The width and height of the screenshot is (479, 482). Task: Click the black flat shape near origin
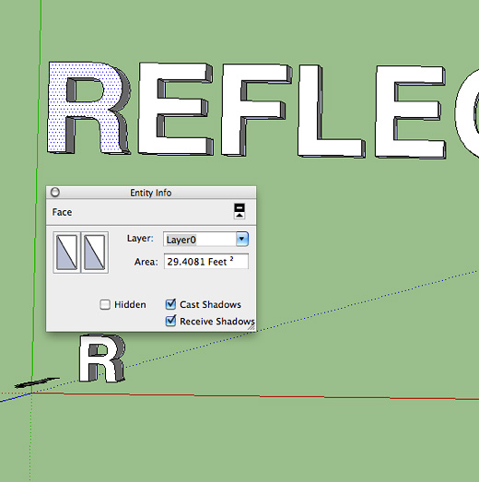[37, 382]
